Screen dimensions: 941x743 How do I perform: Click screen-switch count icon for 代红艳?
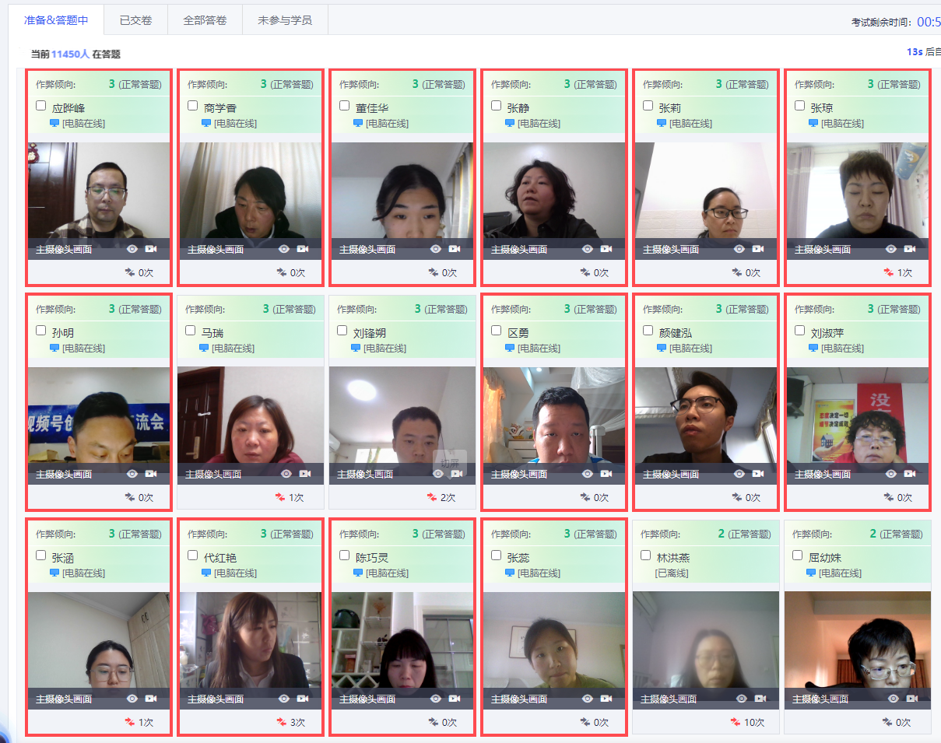(x=282, y=722)
